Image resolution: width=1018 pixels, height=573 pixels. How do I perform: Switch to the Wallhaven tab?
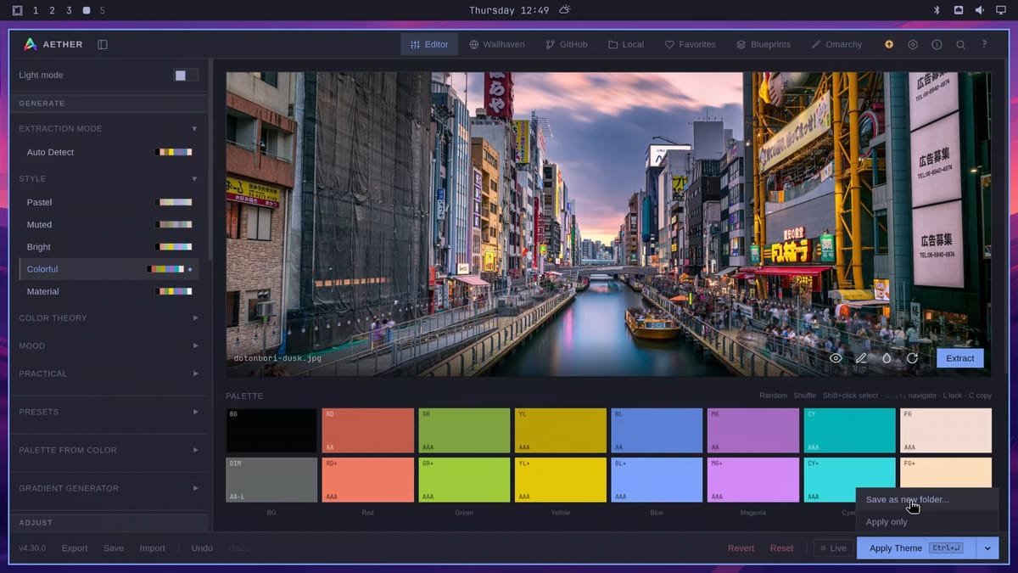pyautogui.click(x=497, y=44)
